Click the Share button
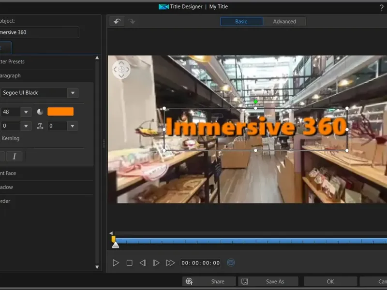The height and width of the screenshot is (290, 387). (209, 281)
